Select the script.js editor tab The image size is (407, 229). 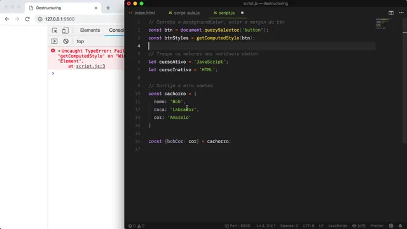(224, 13)
